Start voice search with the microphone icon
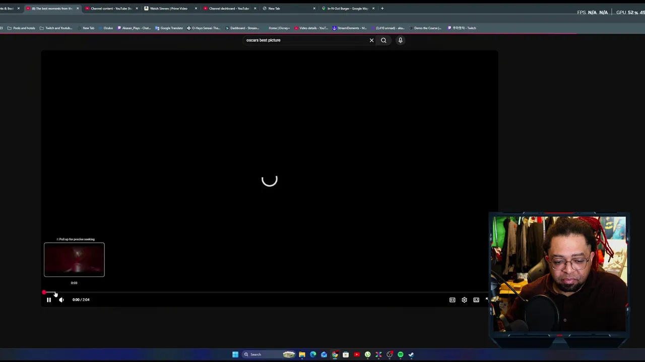645x362 pixels. tap(400, 40)
